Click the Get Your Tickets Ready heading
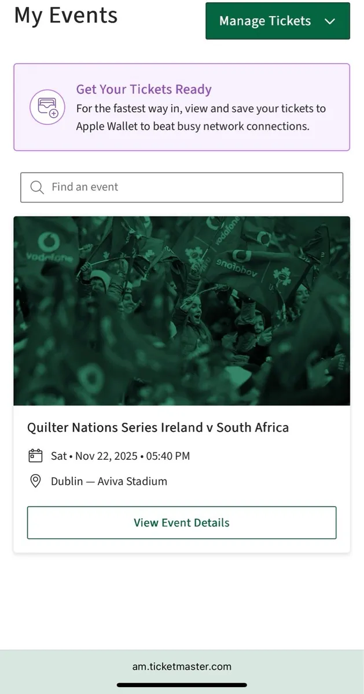Image resolution: width=364 pixels, height=694 pixels. pos(144,89)
